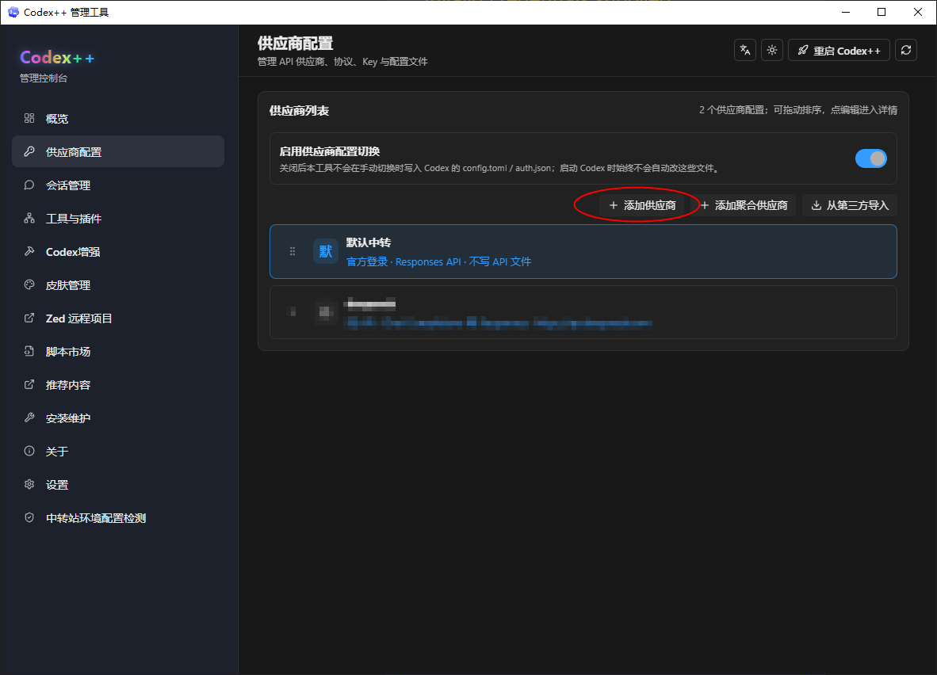The height and width of the screenshot is (675, 937).
Task: Click the gear icon beside 设置
Action: click(29, 484)
